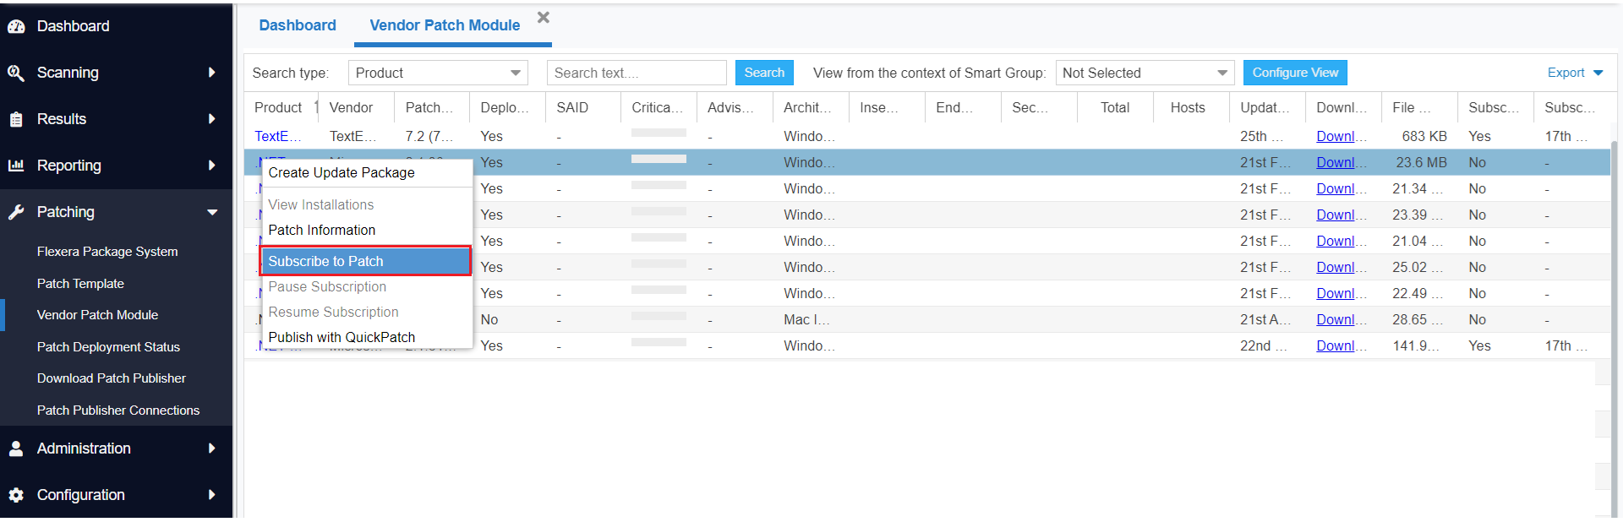Switch to the Dashboard tab
1623x522 pixels.
point(298,25)
